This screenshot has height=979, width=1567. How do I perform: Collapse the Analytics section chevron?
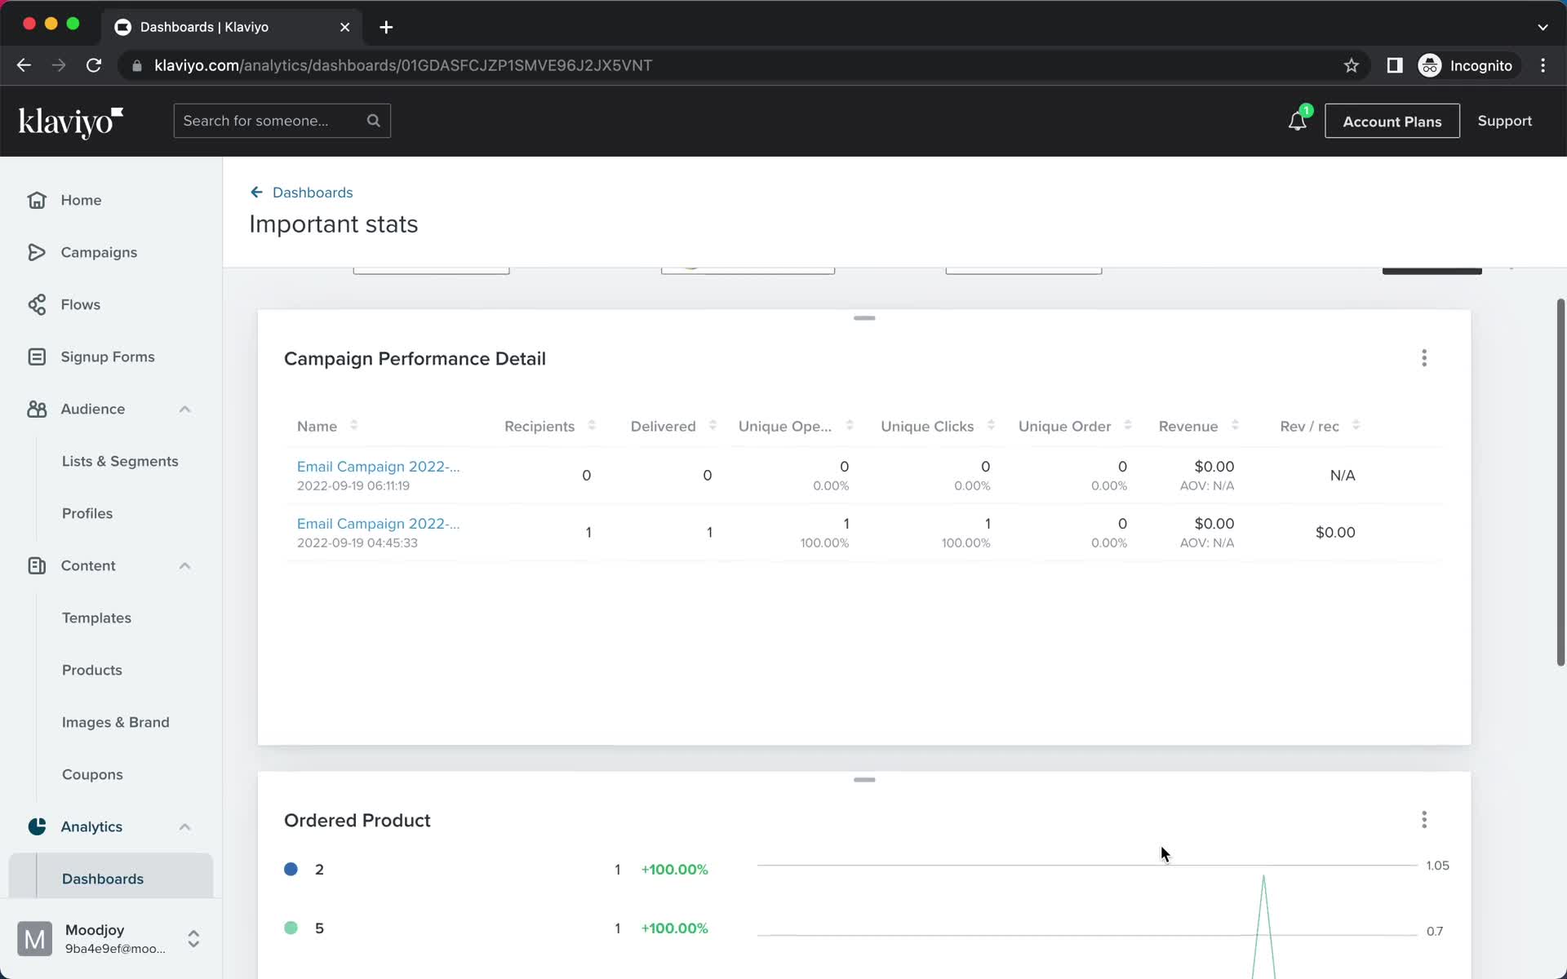tap(185, 826)
